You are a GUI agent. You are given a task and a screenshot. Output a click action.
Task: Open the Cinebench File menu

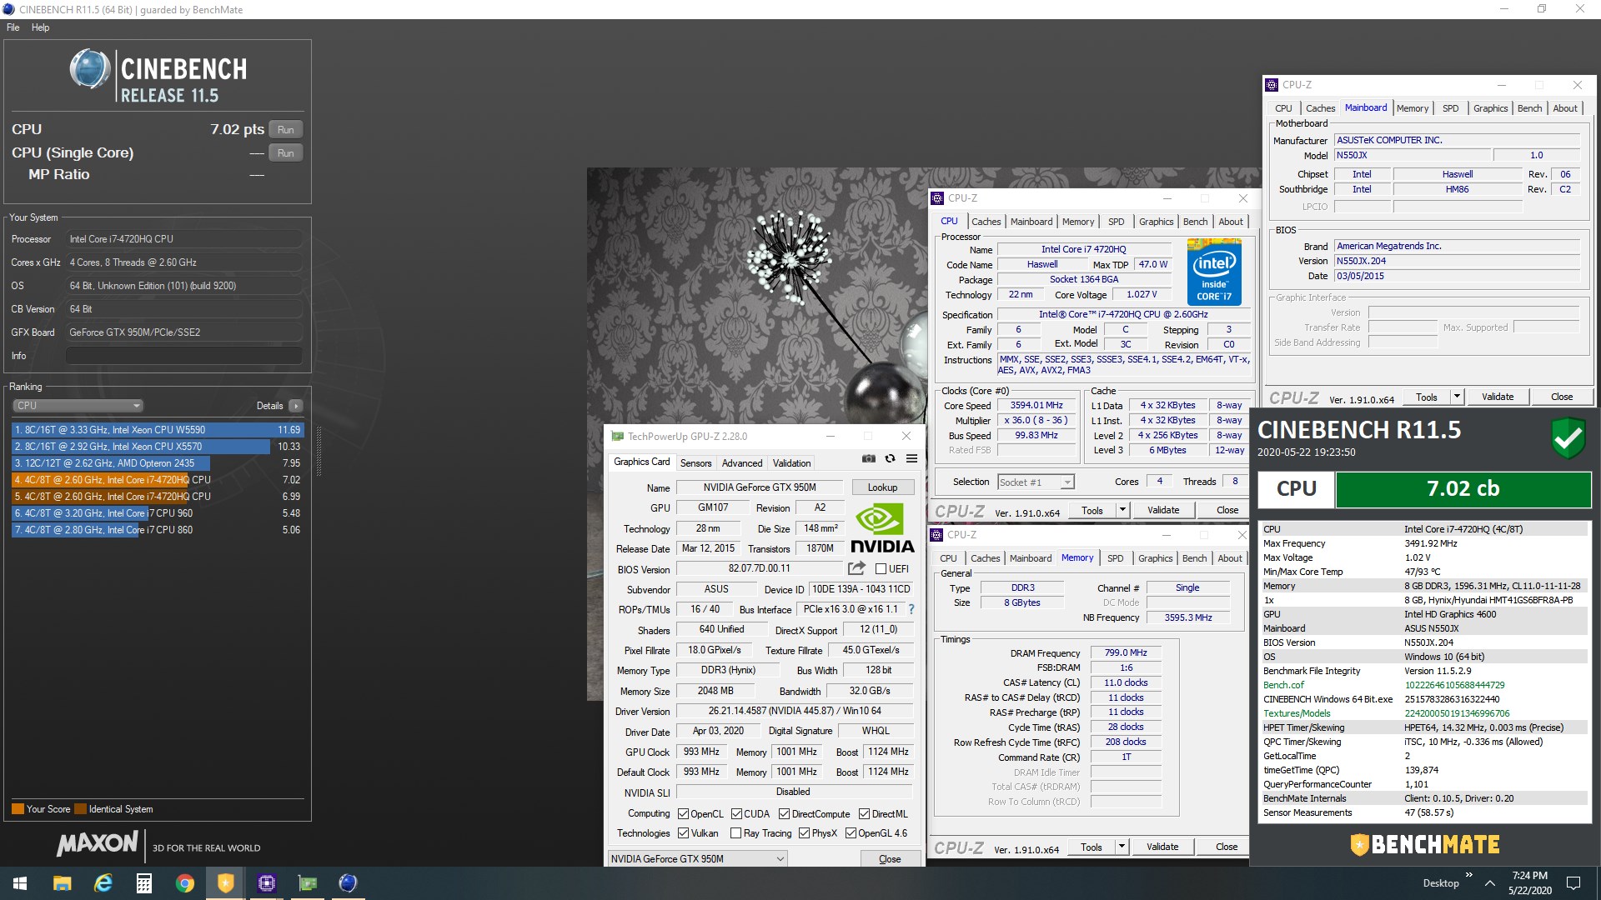pos(13,27)
